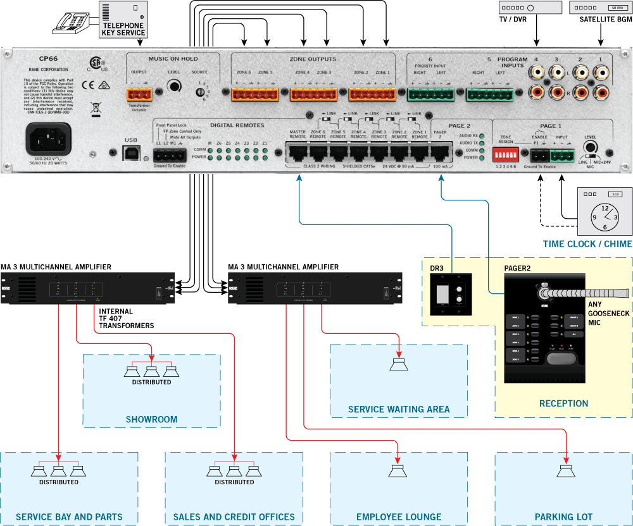Click the red right RCA jack of input 2
633x526 pixels.
pyautogui.click(x=581, y=93)
